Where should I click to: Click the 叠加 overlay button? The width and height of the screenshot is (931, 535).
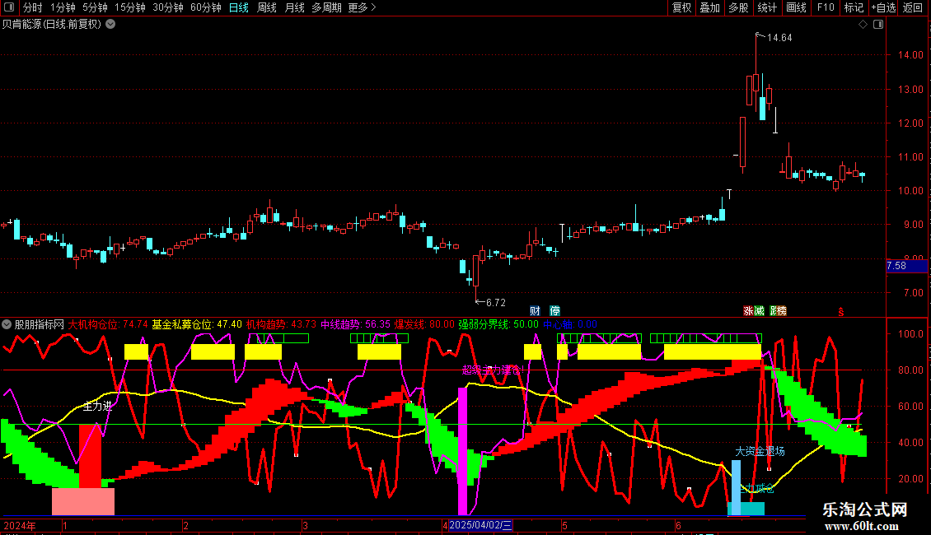[x=709, y=7]
